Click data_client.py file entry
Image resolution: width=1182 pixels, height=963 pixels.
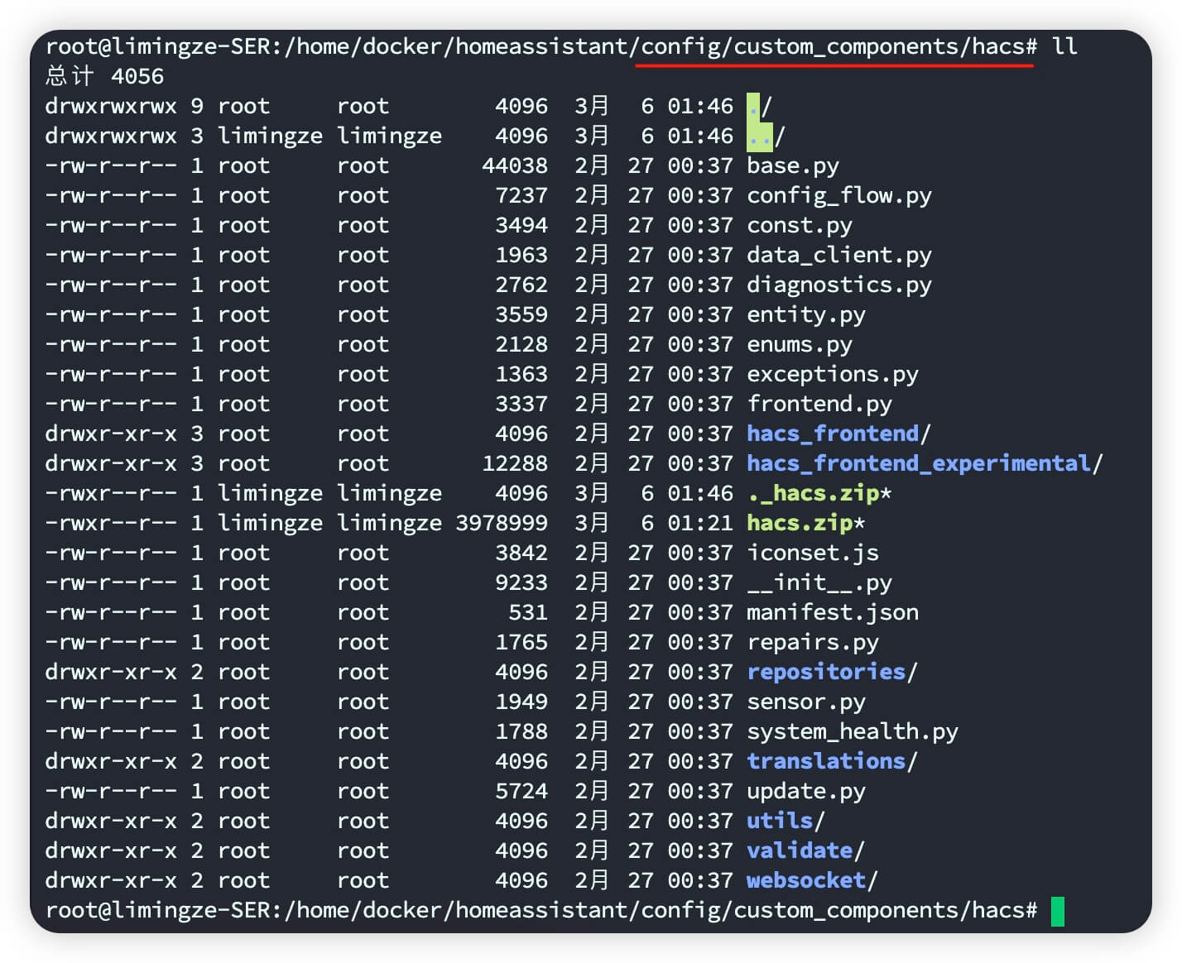(x=838, y=256)
